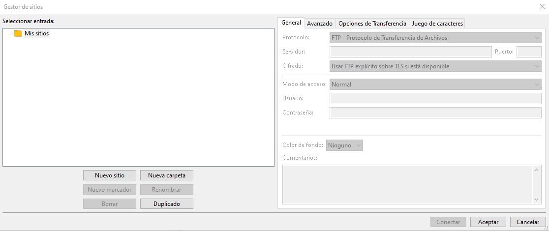The image size is (549, 231).
Task: Select the Mis sitios tree entry
Action: pos(37,33)
